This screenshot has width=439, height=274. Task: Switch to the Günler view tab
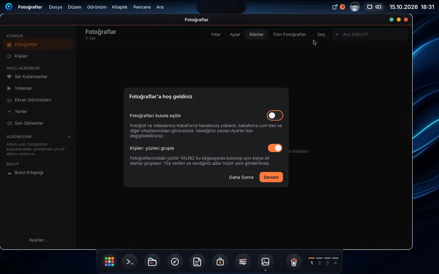(256, 34)
